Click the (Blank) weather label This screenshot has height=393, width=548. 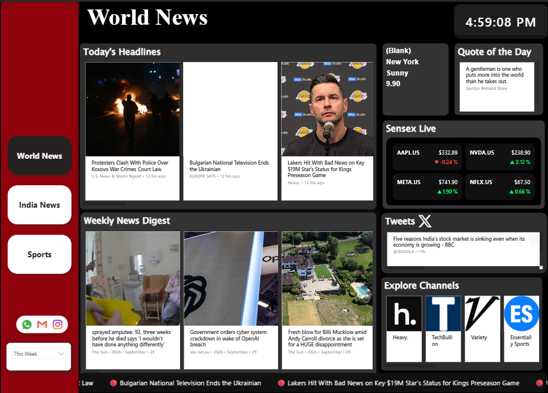click(399, 51)
